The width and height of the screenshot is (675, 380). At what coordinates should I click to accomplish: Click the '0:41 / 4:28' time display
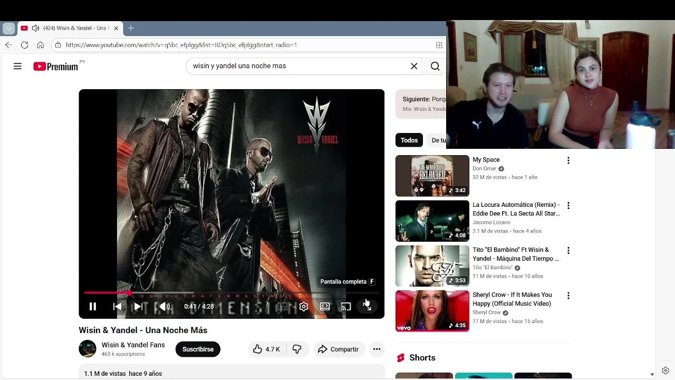pos(199,307)
